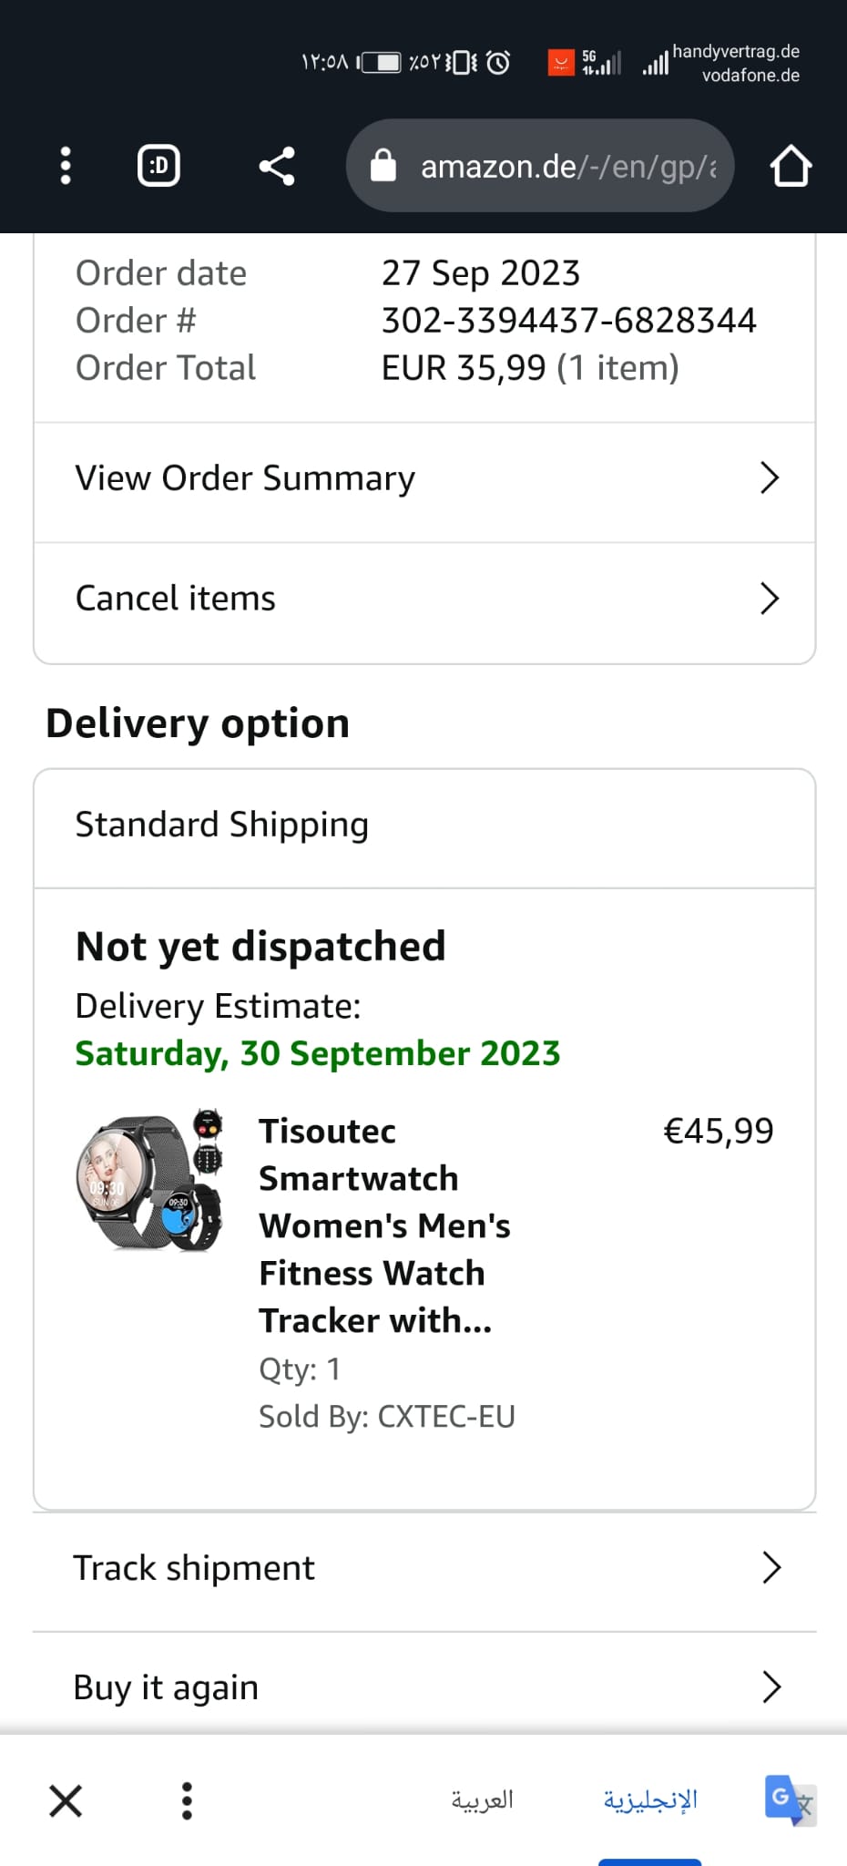Expand View Order Summary chevron

770,477
